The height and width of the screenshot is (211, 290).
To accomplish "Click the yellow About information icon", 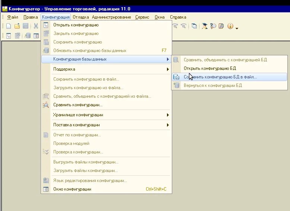I will point(230,26).
